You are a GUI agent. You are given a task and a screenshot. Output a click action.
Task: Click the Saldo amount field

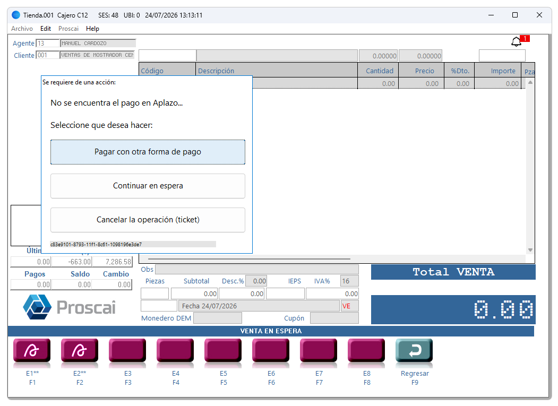pos(71,284)
